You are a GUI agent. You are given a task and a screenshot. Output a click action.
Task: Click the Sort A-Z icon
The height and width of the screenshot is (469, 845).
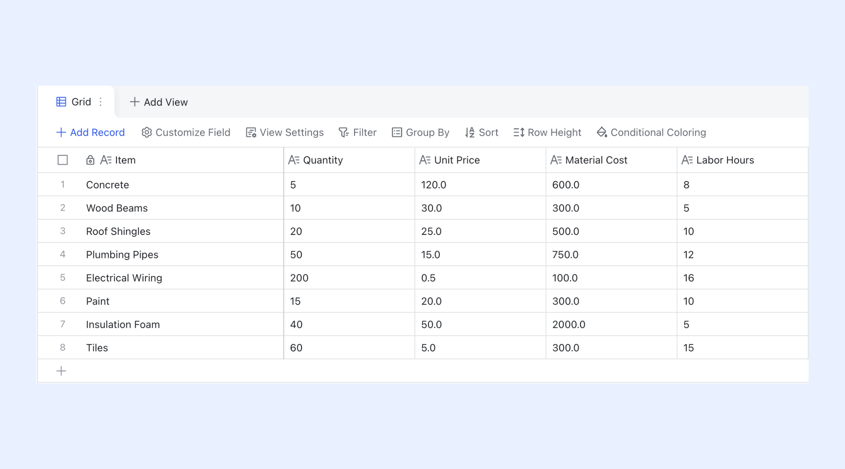pyautogui.click(x=470, y=132)
